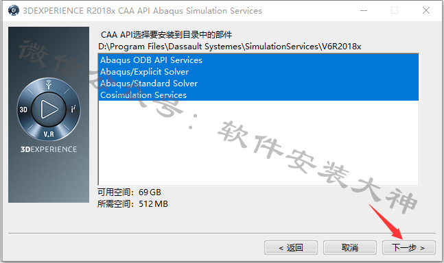
Task: Click 下一步 to go to next step
Action: [408, 248]
